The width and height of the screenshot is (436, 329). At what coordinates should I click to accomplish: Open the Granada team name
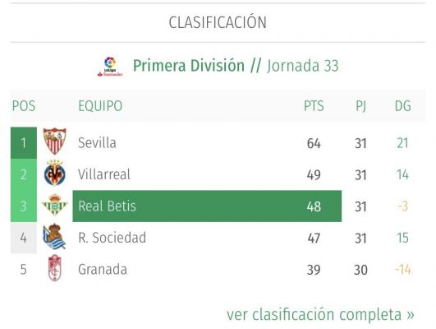pyautogui.click(x=103, y=270)
